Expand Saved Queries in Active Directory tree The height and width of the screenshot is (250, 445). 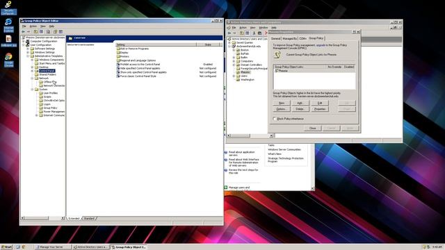pyautogui.click(x=229, y=42)
